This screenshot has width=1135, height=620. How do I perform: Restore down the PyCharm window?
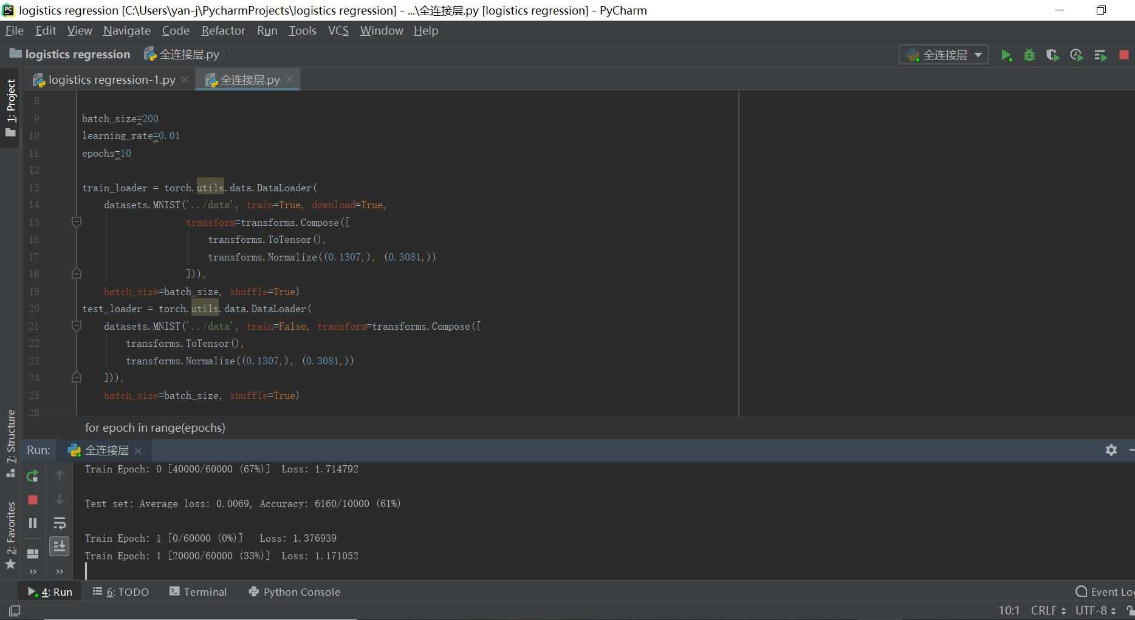point(1101,10)
